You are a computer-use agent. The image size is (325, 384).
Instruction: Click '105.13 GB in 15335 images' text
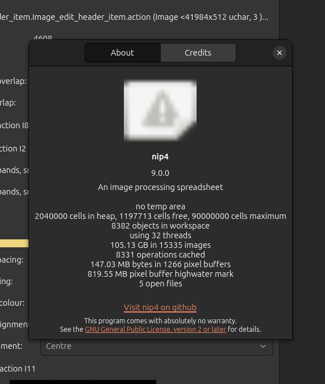(x=160, y=245)
